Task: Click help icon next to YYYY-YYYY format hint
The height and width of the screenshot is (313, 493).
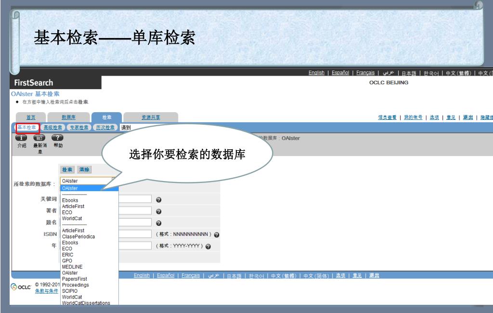Action: (208, 247)
